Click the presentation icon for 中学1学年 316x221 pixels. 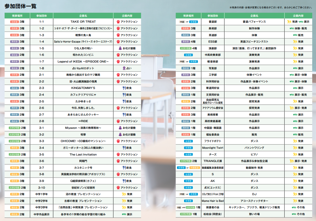[x=124, y=194]
